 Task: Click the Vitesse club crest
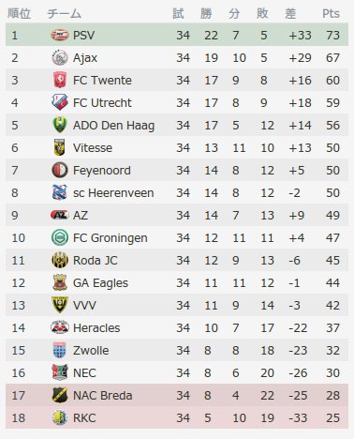[60, 147]
